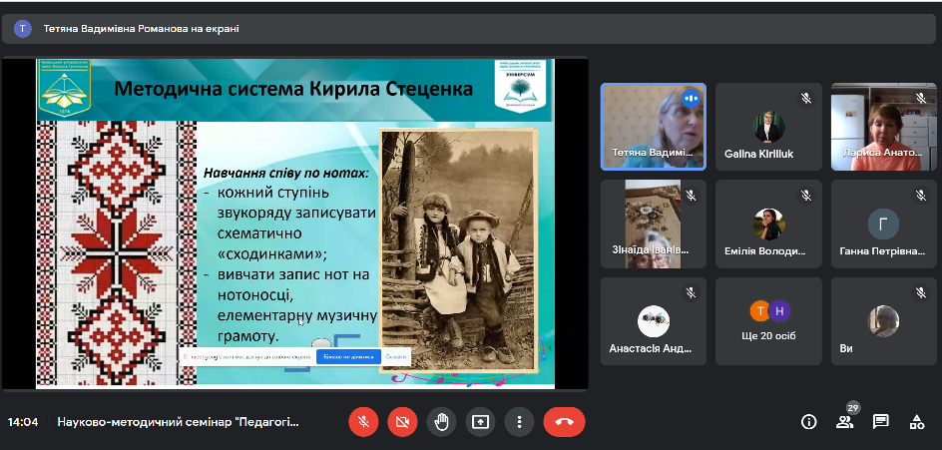The image size is (942, 450).
Task: Click 'Тетяна Вадимівна Романова на екрані' banner text
Action: pyautogui.click(x=141, y=29)
